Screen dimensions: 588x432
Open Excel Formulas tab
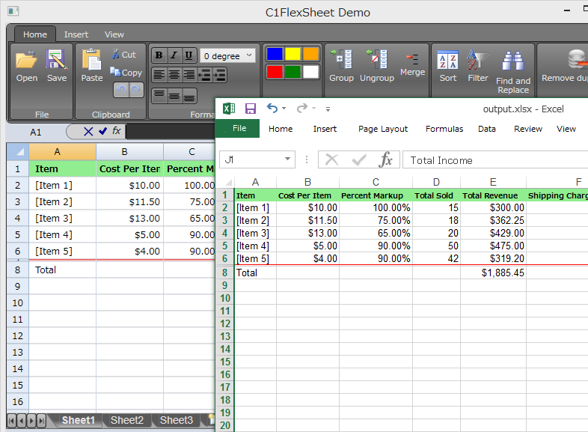[444, 129]
